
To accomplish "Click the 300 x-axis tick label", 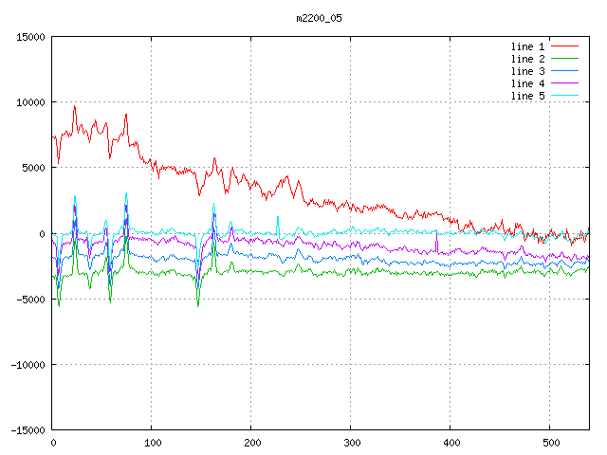I will pyautogui.click(x=351, y=443).
